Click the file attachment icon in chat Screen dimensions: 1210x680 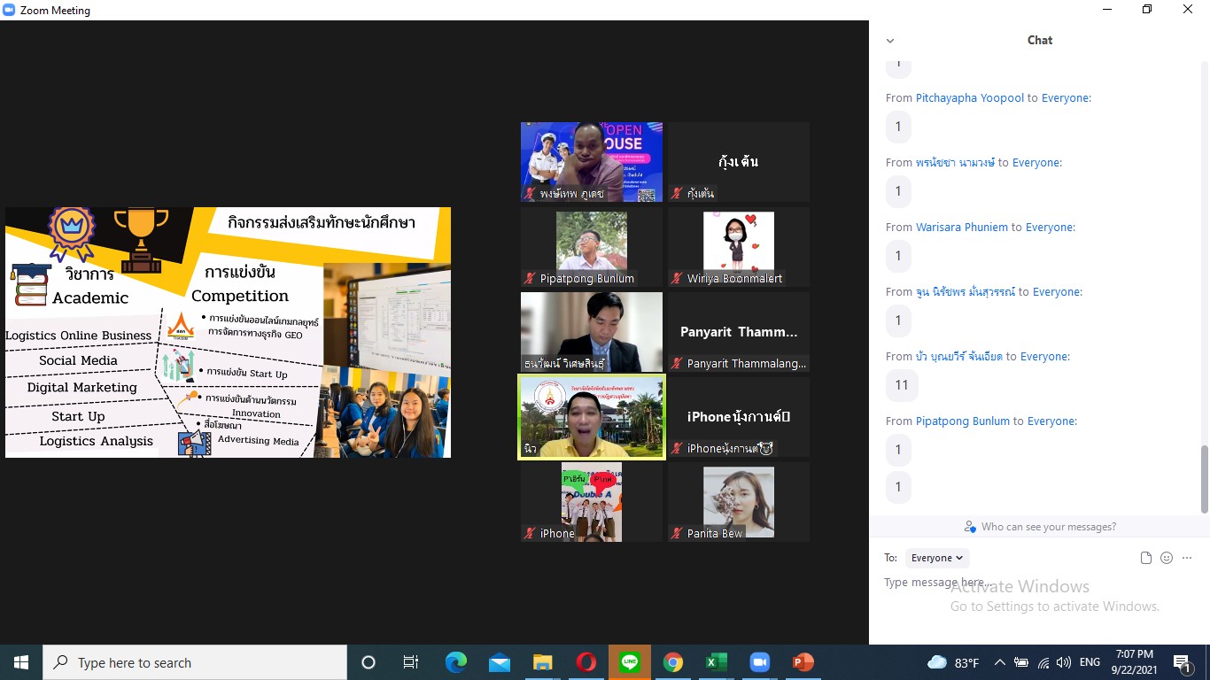pos(1146,558)
